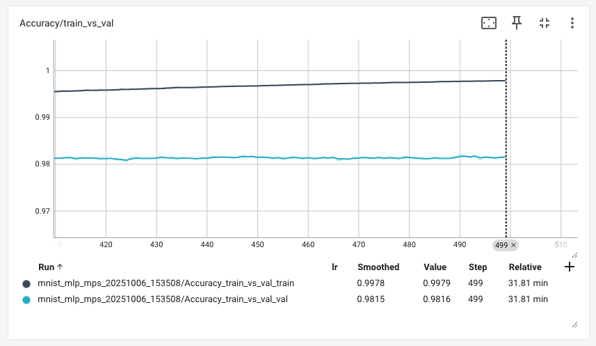
Task: Click the Value column header
Action: coord(435,267)
